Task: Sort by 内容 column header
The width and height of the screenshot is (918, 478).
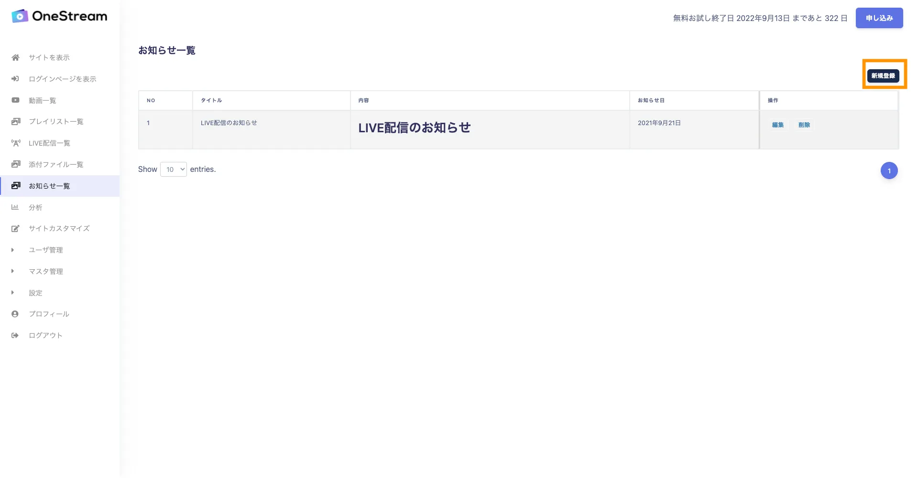Action: coord(490,100)
